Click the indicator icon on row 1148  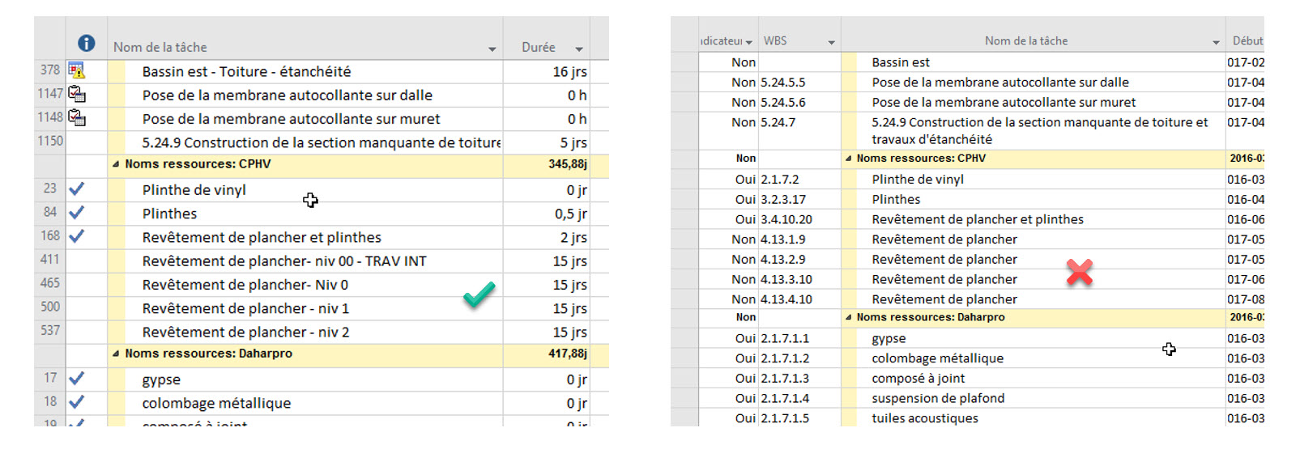coord(76,118)
